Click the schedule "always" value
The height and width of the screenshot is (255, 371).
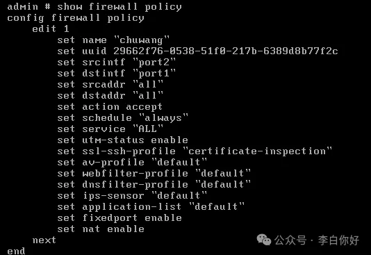163,118
